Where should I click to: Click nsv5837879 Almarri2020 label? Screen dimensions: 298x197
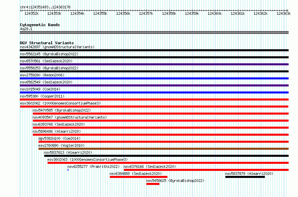coord(249,174)
